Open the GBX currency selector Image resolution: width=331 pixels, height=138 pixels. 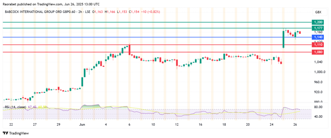point(318,12)
